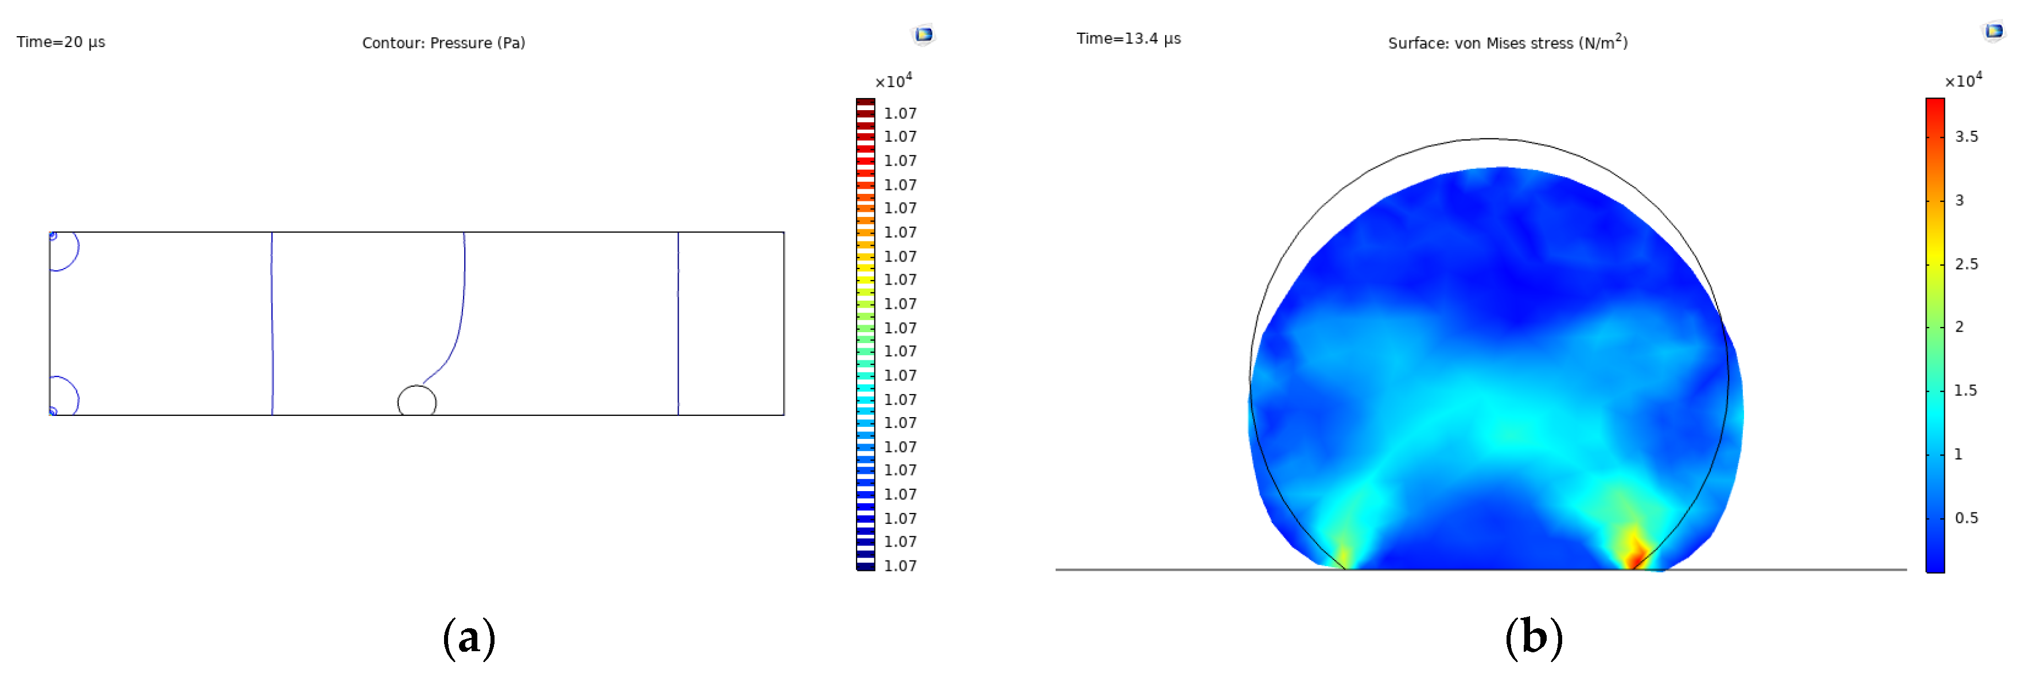This screenshot has width=2020, height=681.
Task: Click the COMSOL icon above the pressure plot
Action: pos(924,34)
